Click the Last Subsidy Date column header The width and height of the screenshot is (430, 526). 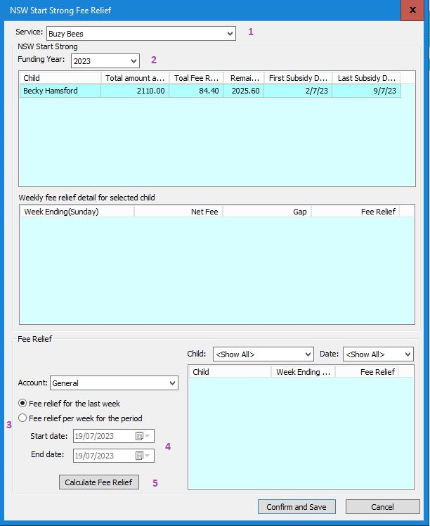point(365,78)
